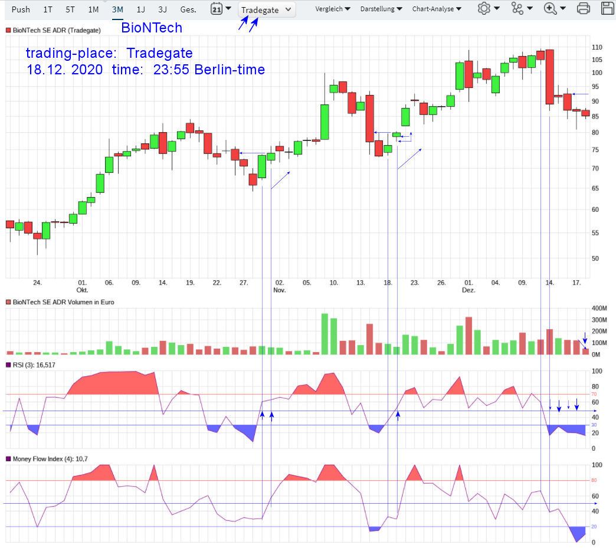Open the Chart-Analyse dropdown menu
616x548 pixels.
coord(437,9)
